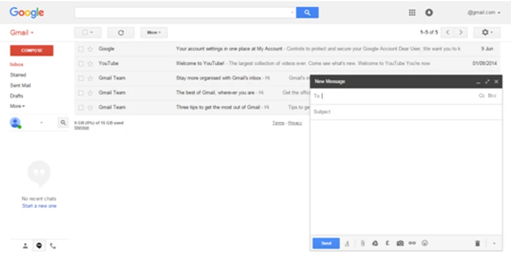Click the Start a new one link

pos(39,206)
